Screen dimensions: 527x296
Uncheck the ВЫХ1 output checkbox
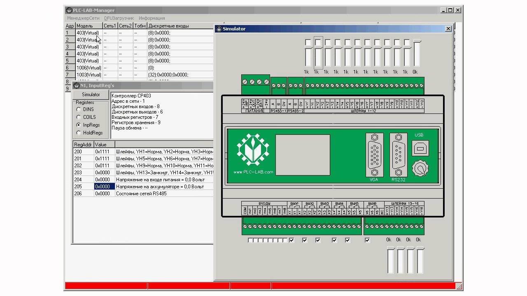point(292,240)
